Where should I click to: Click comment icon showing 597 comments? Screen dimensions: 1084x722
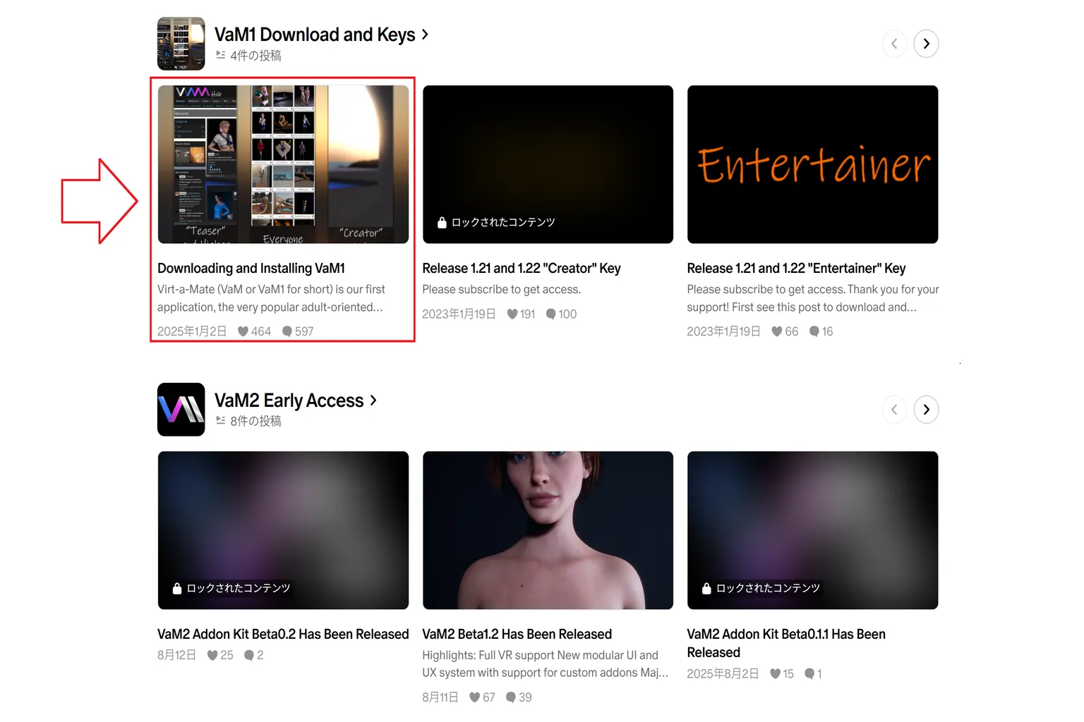coord(287,331)
